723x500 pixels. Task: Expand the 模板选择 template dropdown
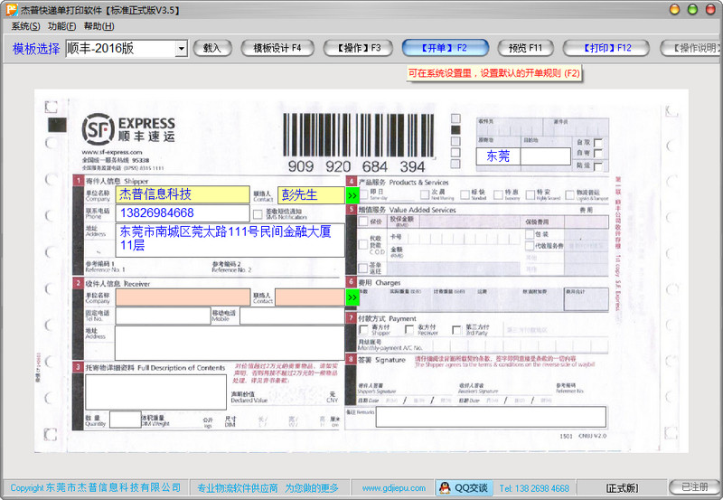(x=182, y=49)
